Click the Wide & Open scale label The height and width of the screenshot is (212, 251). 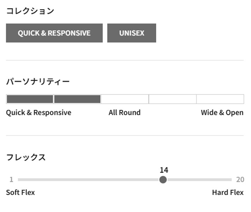pos(222,113)
